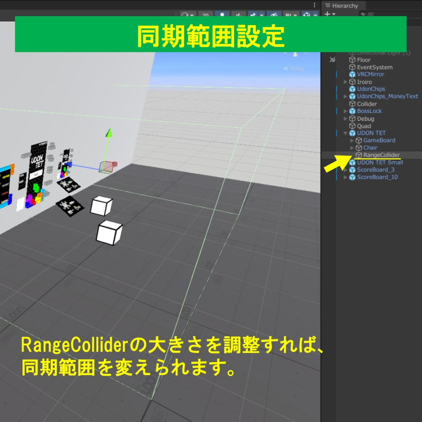Screen dimensions: 422x422
Task: Open the Gizmos dropdown arrow
Action: [315, 14]
